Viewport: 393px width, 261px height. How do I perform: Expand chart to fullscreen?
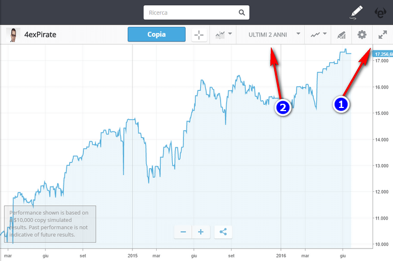pos(383,35)
